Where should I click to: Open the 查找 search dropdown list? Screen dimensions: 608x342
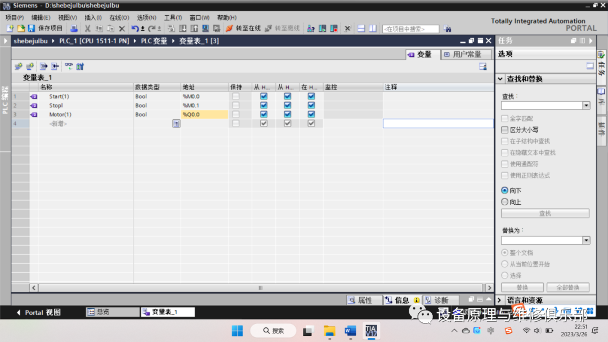pos(587,105)
